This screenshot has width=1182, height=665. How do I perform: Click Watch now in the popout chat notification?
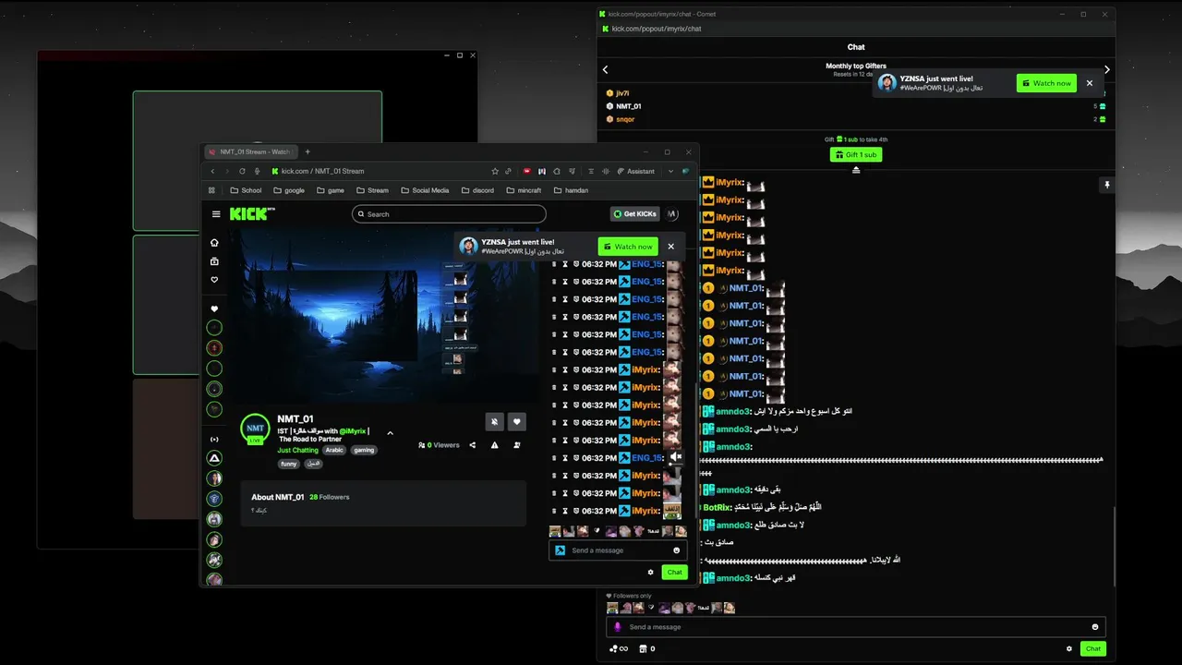[1046, 83]
